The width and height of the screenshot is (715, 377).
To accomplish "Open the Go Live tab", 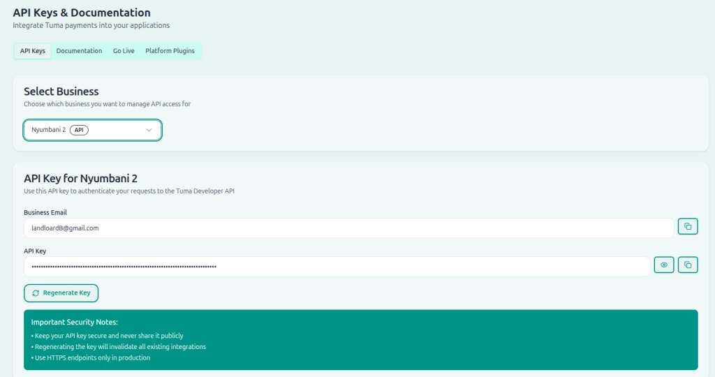I will [x=124, y=51].
